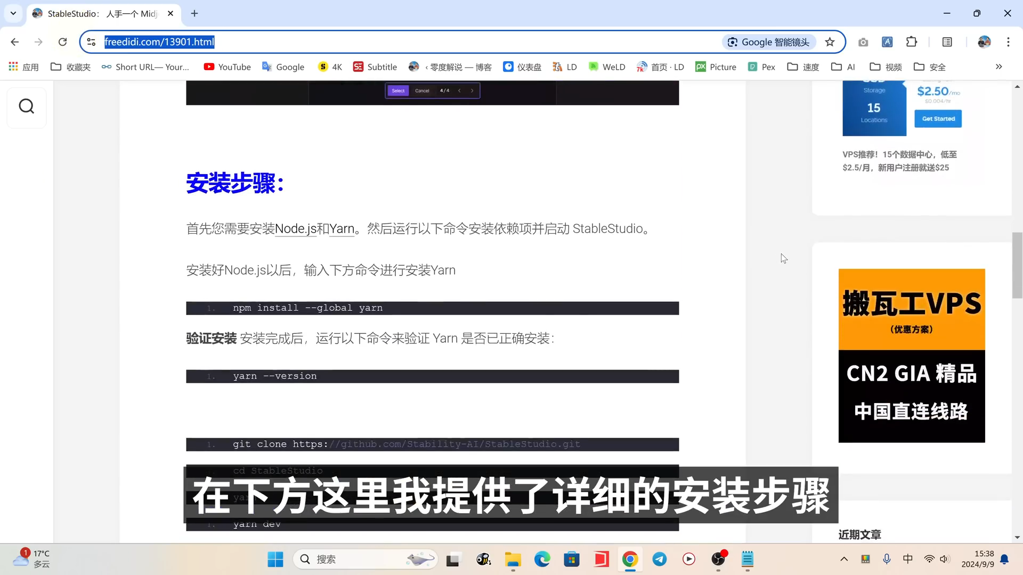Viewport: 1023px width, 575px height.
Task: Open the Windows Start menu
Action: point(275,559)
